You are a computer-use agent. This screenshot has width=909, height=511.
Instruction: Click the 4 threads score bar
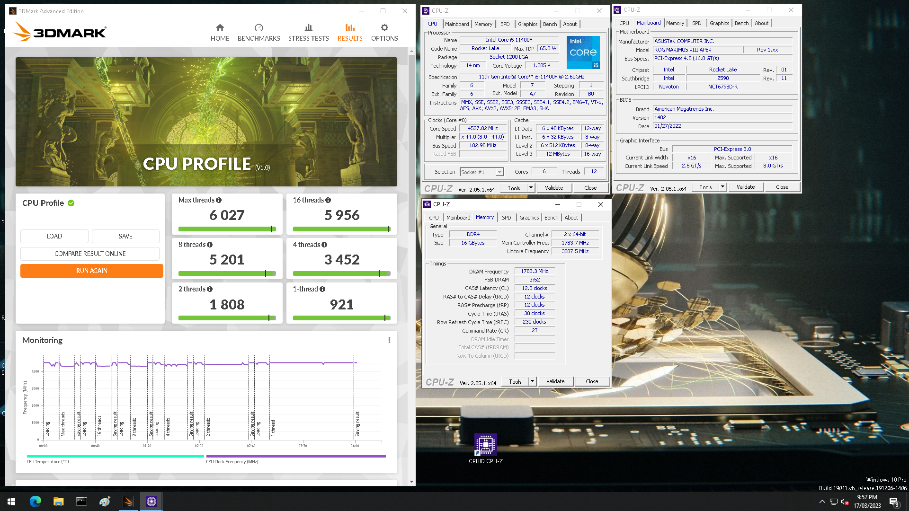pos(341,273)
